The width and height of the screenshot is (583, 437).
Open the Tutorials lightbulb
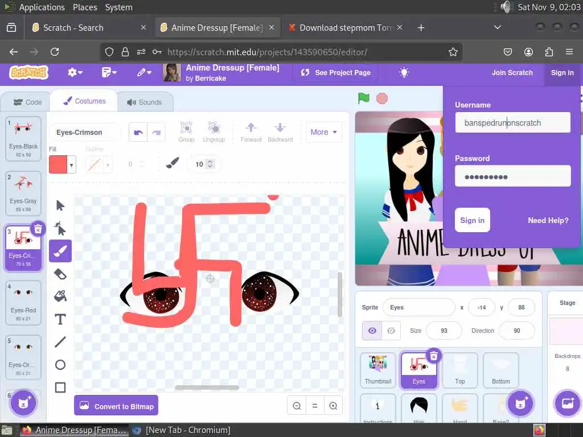(x=404, y=72)
